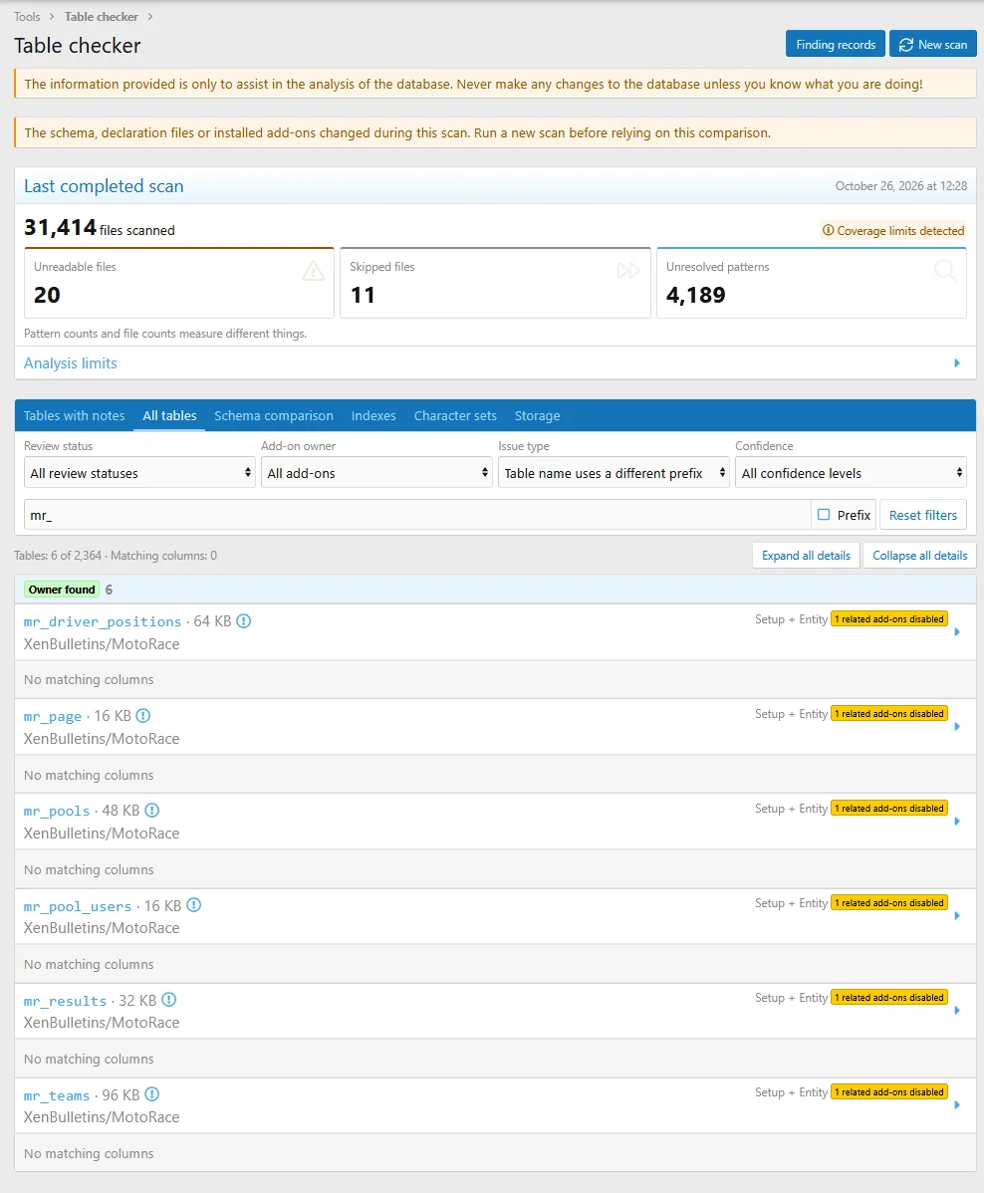Expand details arrow for mr_teams row
This screenshot has height=1193, width=984.
click(957, 1104)
